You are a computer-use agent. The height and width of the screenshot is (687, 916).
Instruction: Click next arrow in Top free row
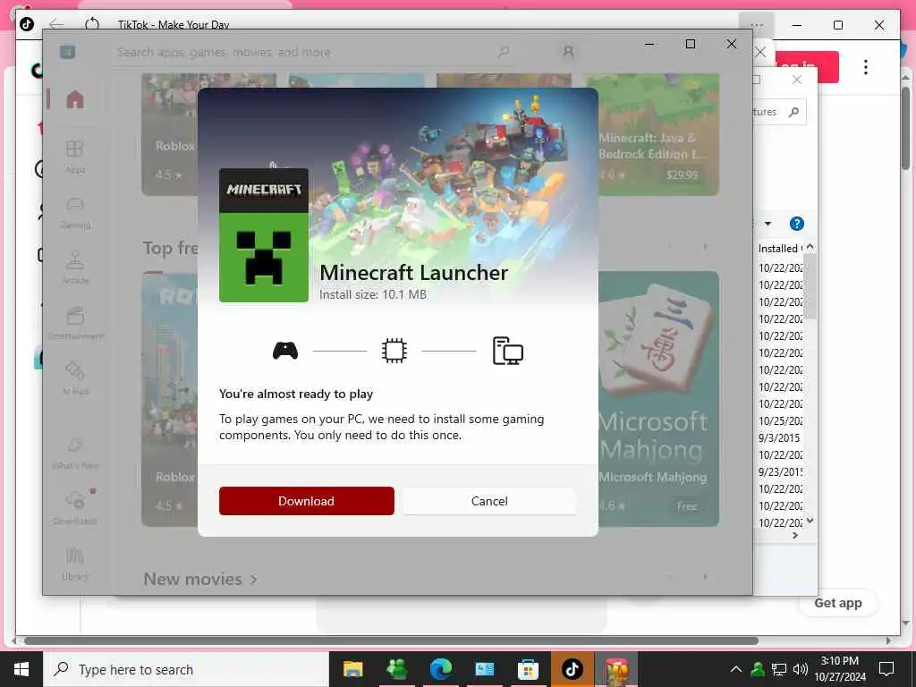coord(705,247)
